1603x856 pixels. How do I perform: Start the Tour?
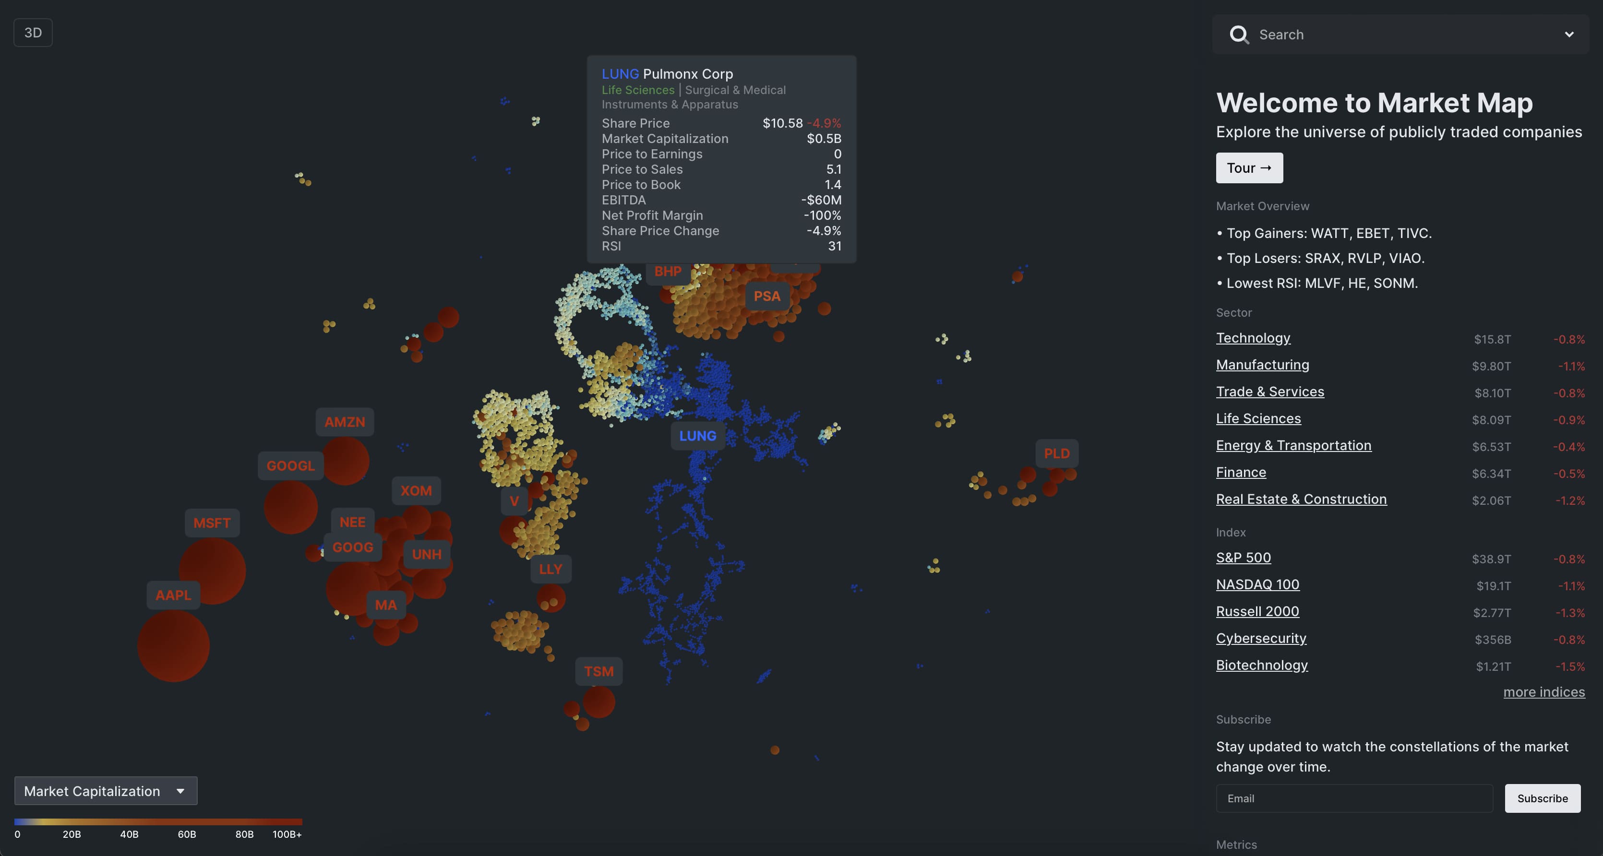(x=1249, y=168)
